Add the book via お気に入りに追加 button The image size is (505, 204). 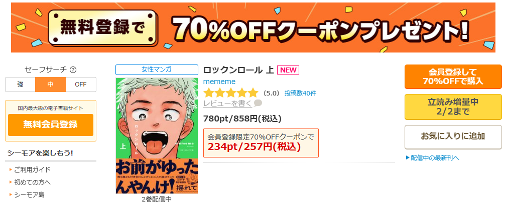tap(453, 137)
